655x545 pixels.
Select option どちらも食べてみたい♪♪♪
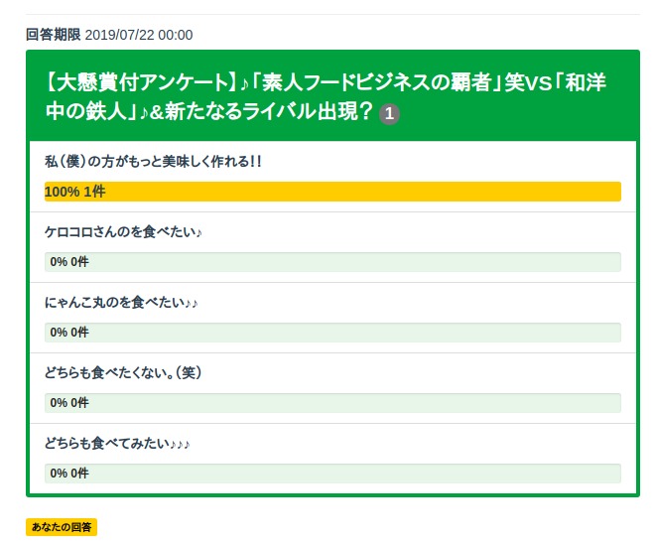point(117,444)
